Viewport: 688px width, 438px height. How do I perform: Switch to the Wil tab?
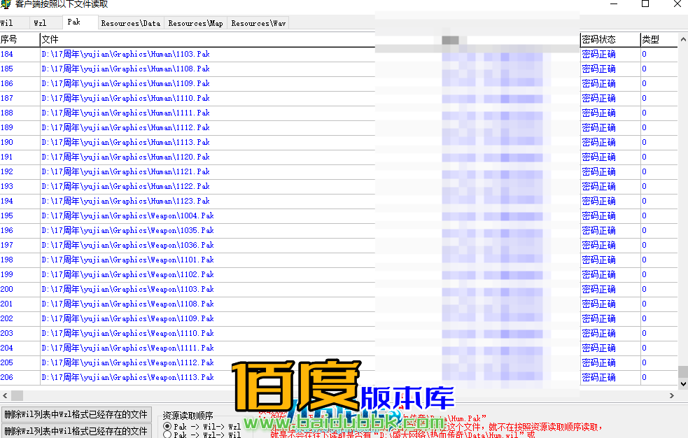point(7,23)
